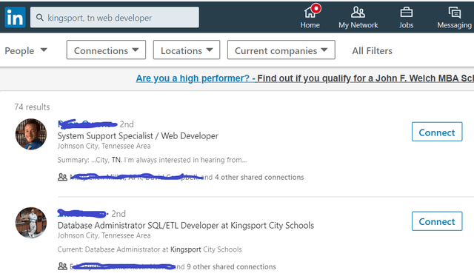Follow the 'Are you a high performer?' ad link

point(196,78)
